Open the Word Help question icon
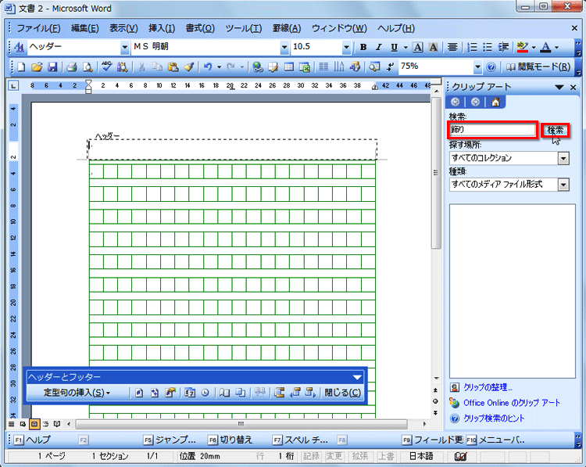This screenshot has width=586, height=467. (491, 67)
